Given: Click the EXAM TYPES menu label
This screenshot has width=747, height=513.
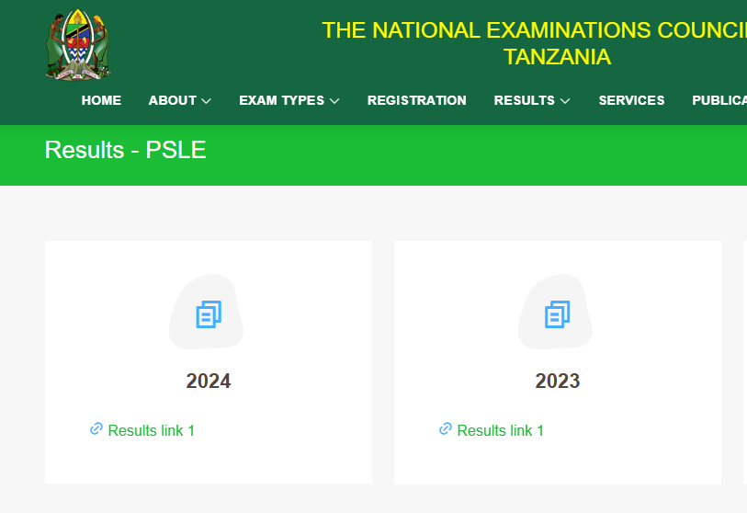Looking at the screenshot, I should click(x=281, y=100).
